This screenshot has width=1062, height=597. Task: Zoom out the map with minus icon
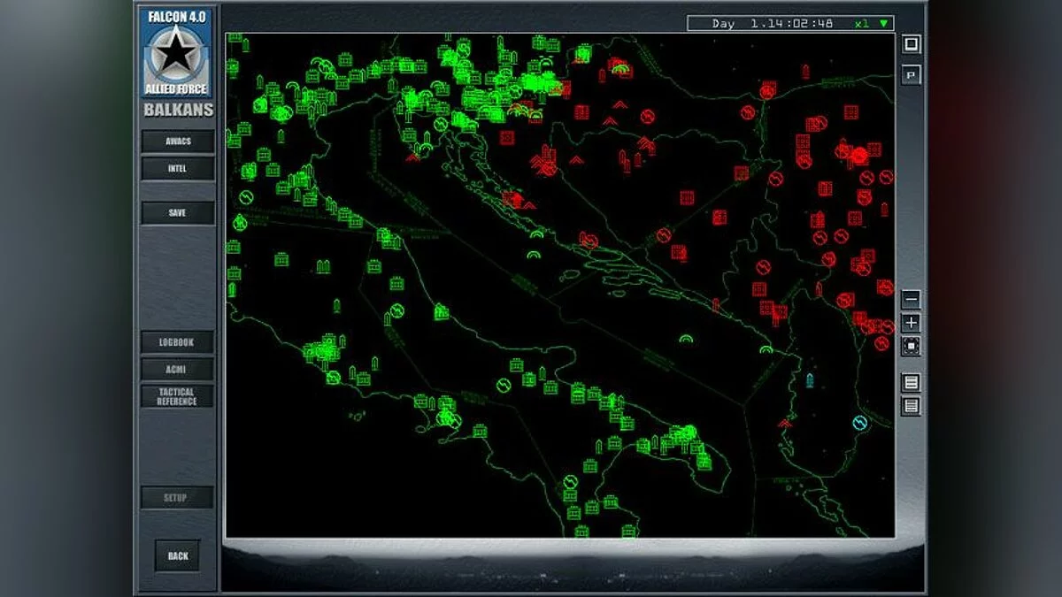[911, 299]
